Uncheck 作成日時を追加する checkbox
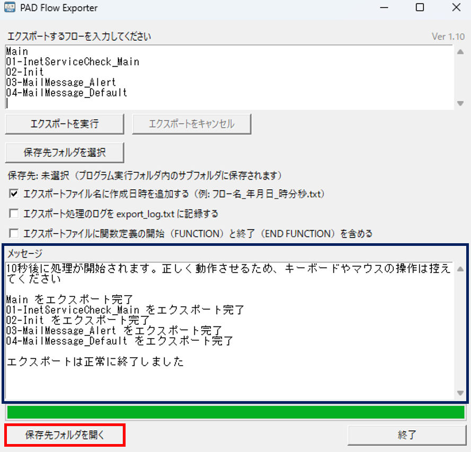471x452 pixels. [14, 194]
